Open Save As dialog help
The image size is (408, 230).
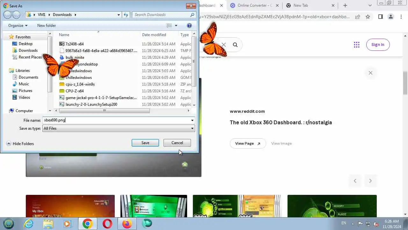pos(189,26)
